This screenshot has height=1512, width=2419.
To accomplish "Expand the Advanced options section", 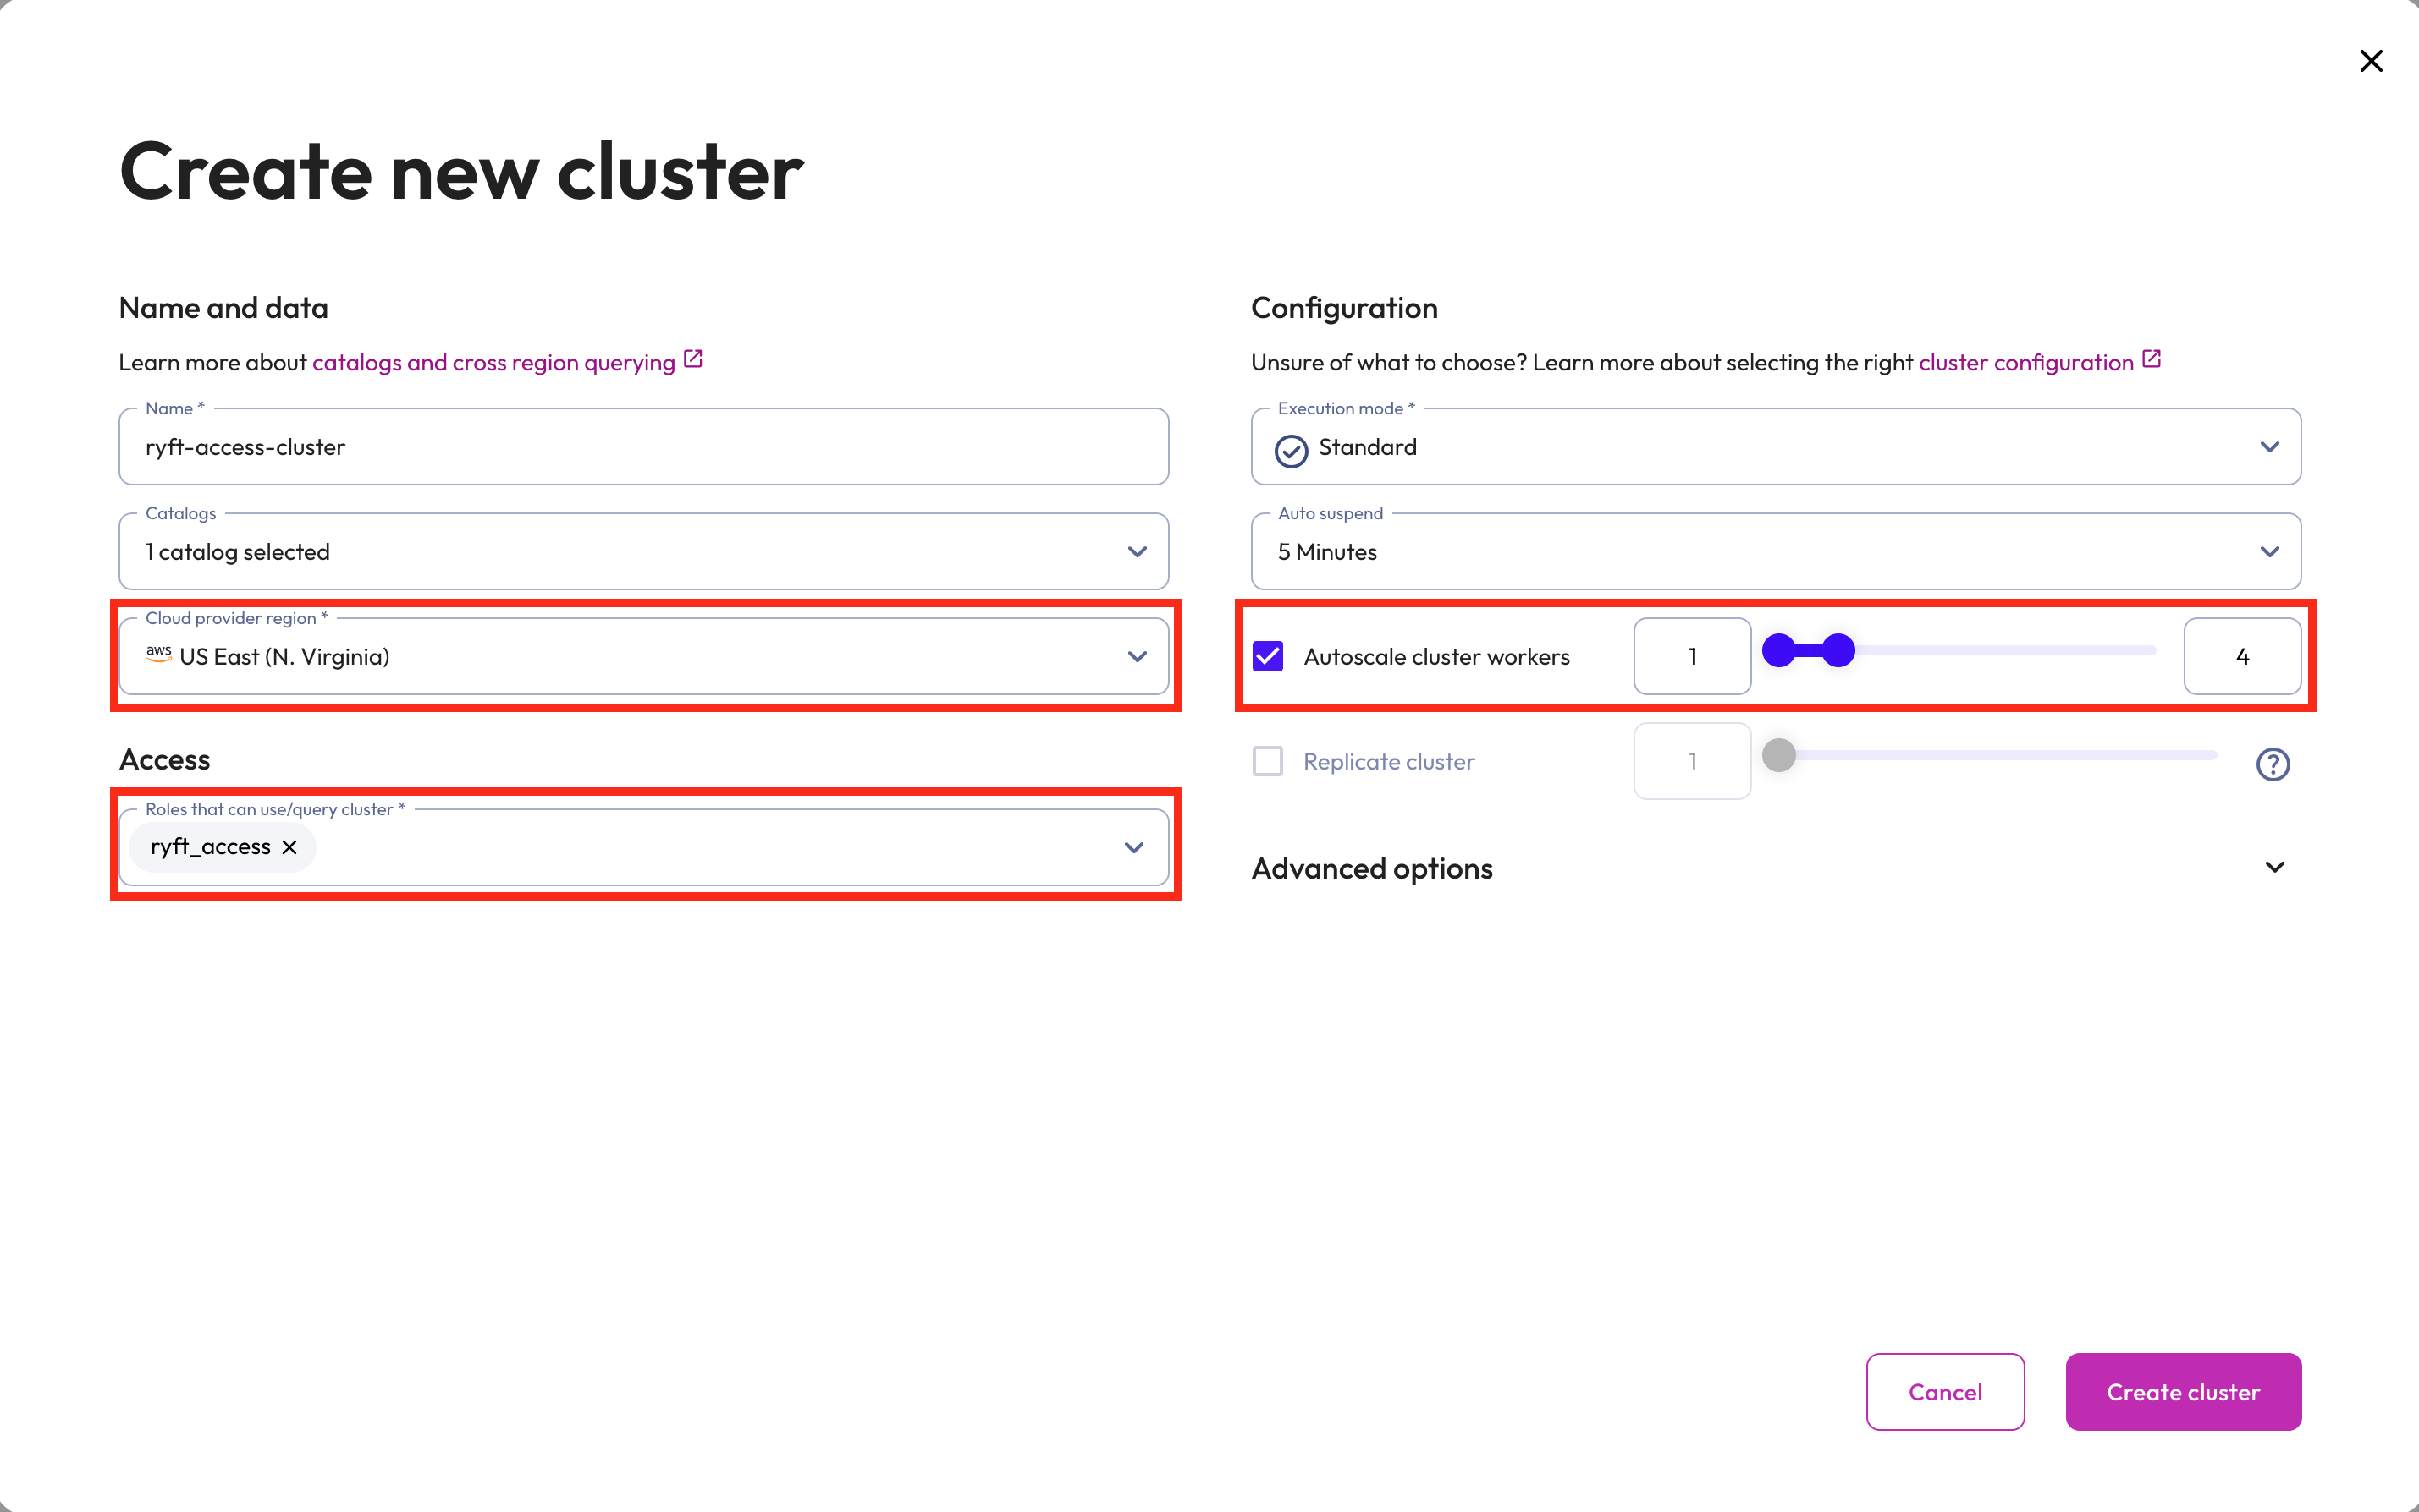I will tap(2274, 867).
